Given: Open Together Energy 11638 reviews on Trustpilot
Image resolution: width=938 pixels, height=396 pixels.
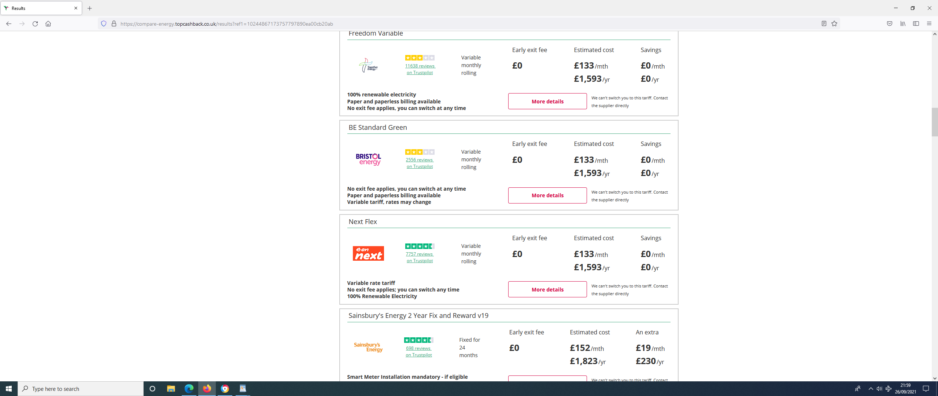Looking at the screenshot, I should [x=420, y=69].
